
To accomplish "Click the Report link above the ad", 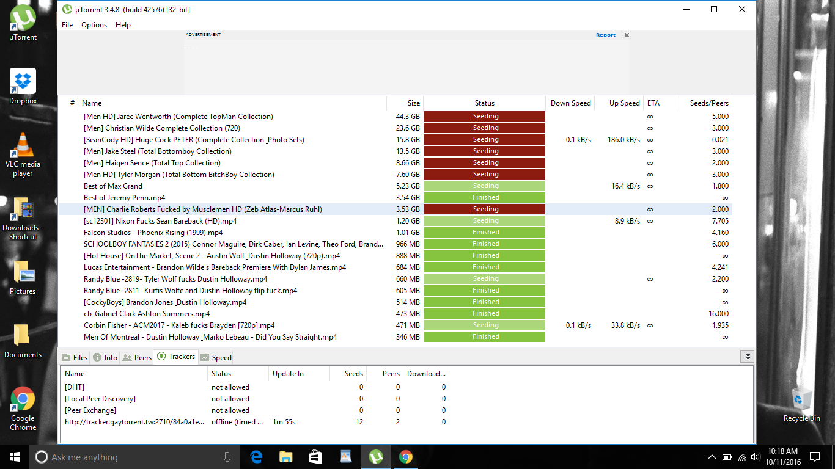I will pyautogui.click(x=605, y=35).
